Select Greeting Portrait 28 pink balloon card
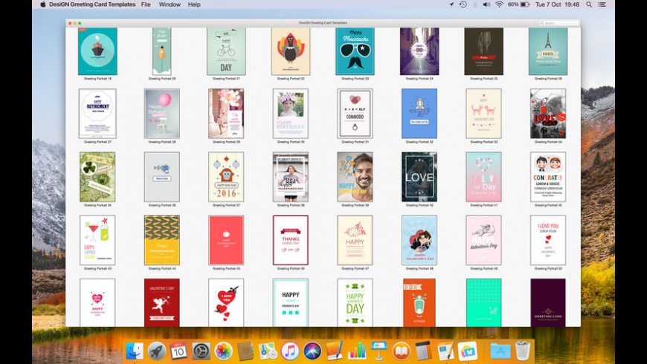Image resolution: width=647 pixels, height=364 pixels. pos(162,114)
